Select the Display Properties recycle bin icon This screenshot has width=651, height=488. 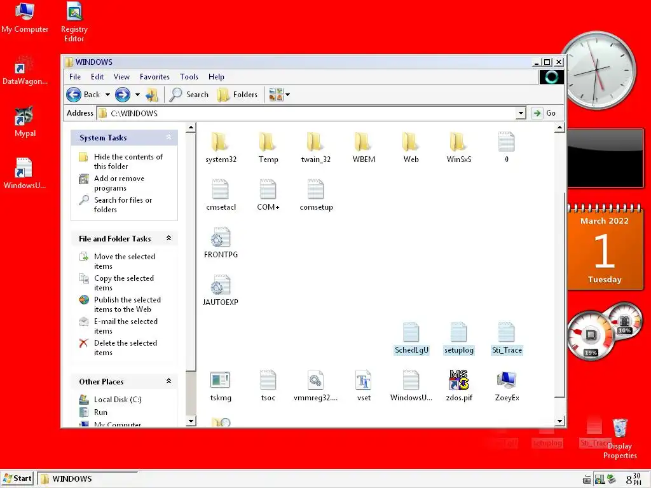coord(620,438)
